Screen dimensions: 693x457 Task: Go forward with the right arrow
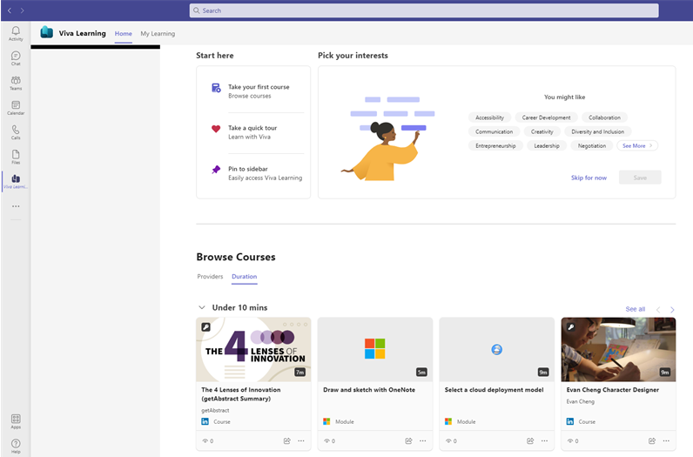coord(22,10)
